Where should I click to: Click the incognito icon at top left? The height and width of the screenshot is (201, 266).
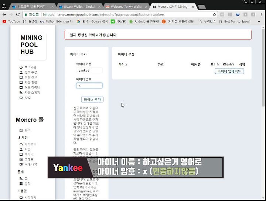click(x=4, y=6)
